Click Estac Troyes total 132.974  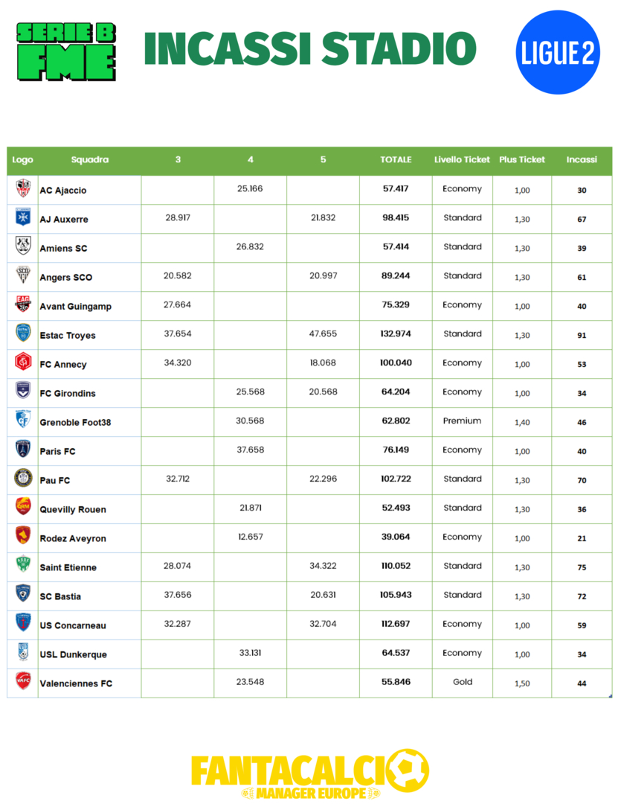[396, 334]
